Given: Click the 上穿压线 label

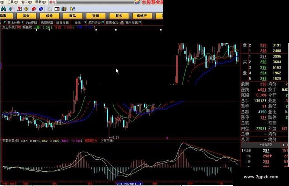Looking at the screenshot, I should click(107, 141).
